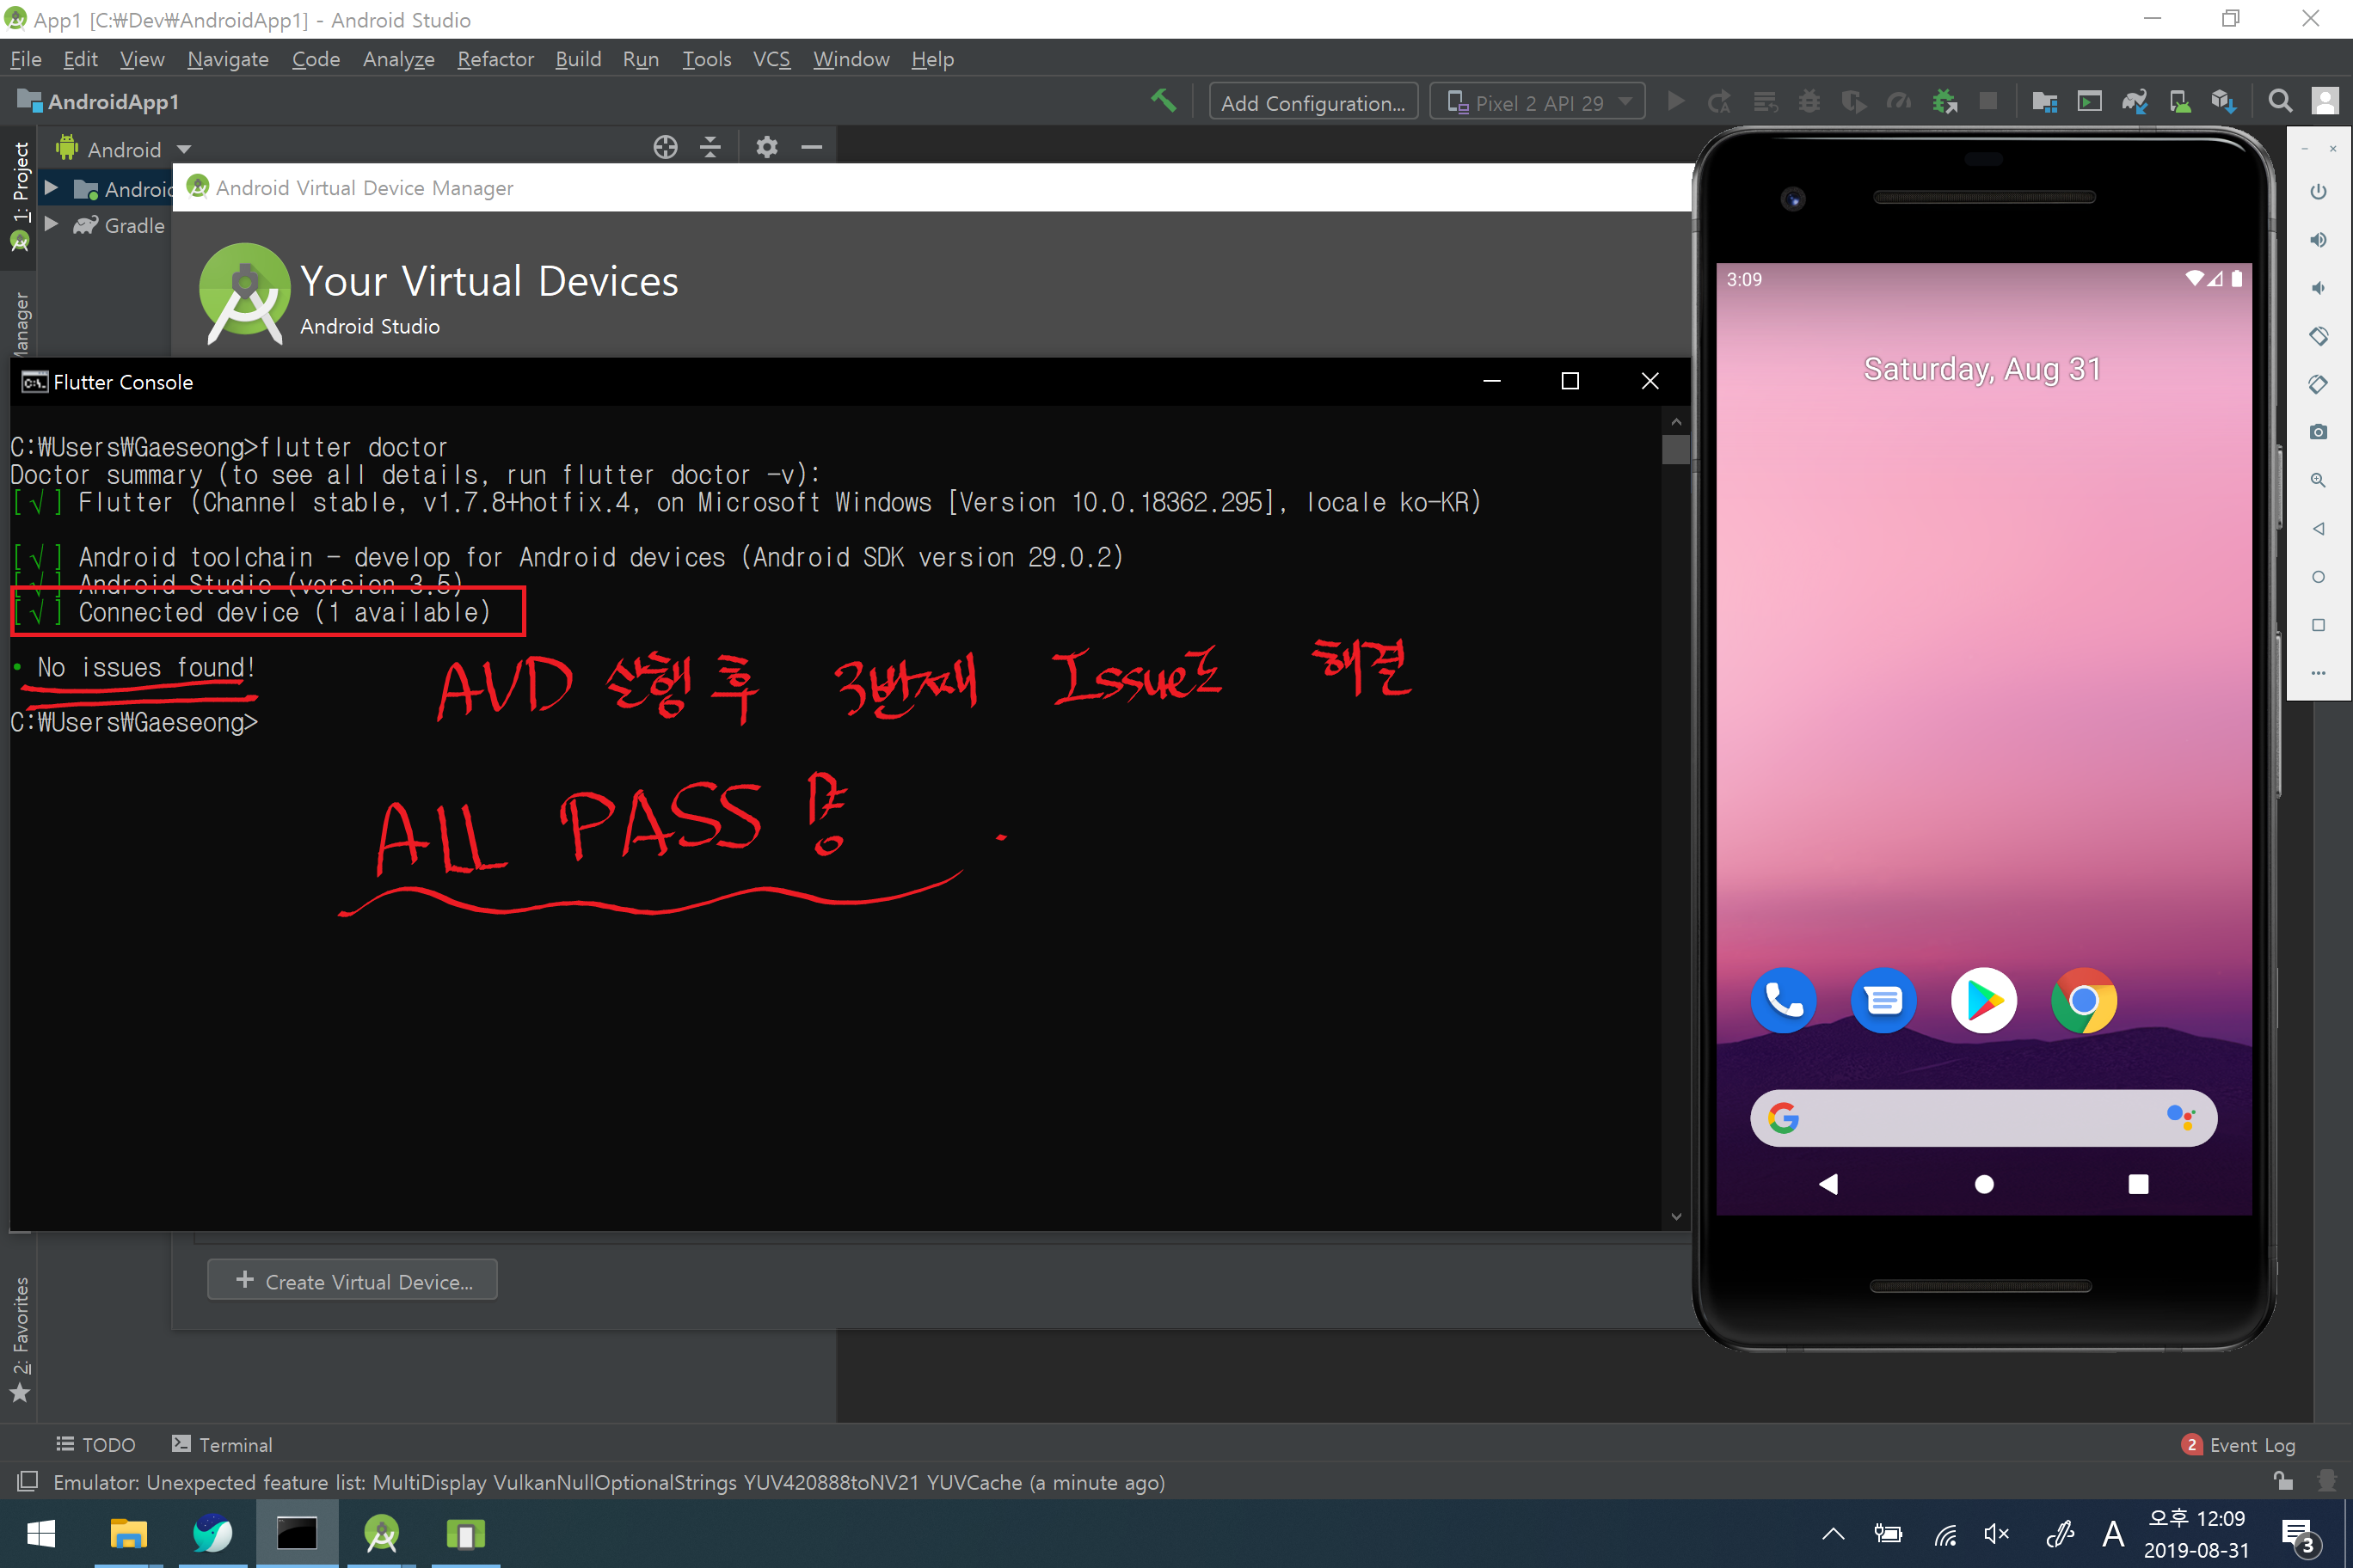The height and width of the screenshot is (1568, 2353).
Task: Click the Make Project hammer icon
Action: (1163, 101)
